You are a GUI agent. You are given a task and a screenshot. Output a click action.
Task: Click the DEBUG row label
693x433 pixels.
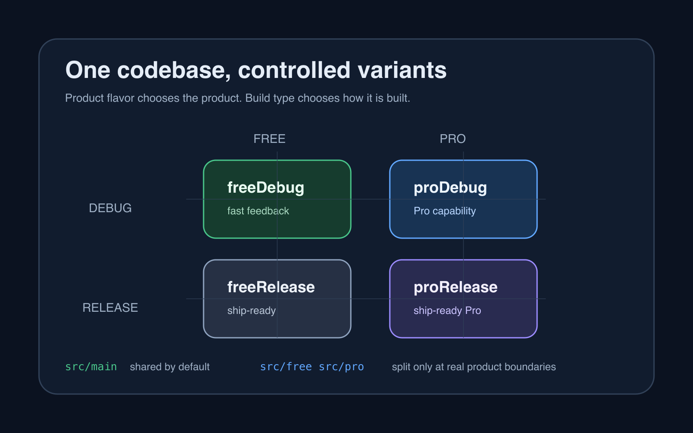110,208
